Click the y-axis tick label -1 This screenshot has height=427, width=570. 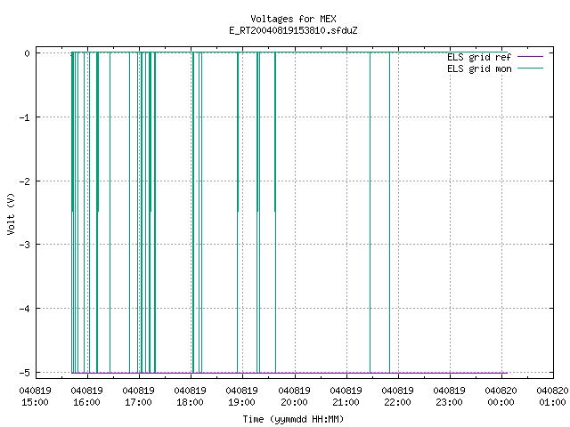[25, 117]
